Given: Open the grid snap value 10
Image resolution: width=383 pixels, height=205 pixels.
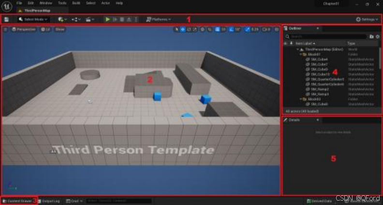Looking at the screenshot, I should tap(223, 29).
